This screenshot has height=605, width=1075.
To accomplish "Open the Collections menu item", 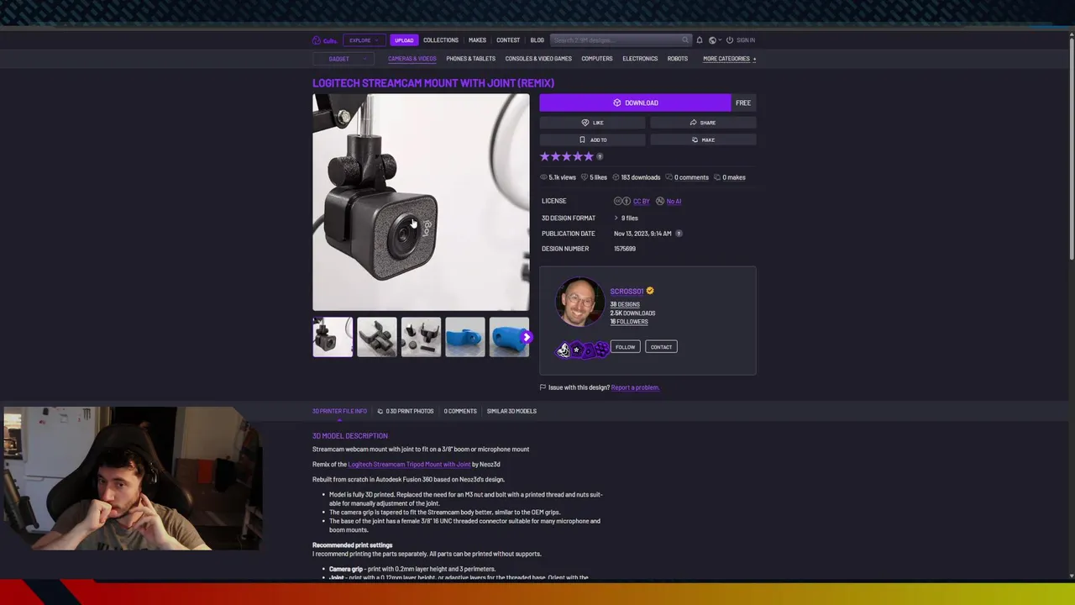I will 441,40.
